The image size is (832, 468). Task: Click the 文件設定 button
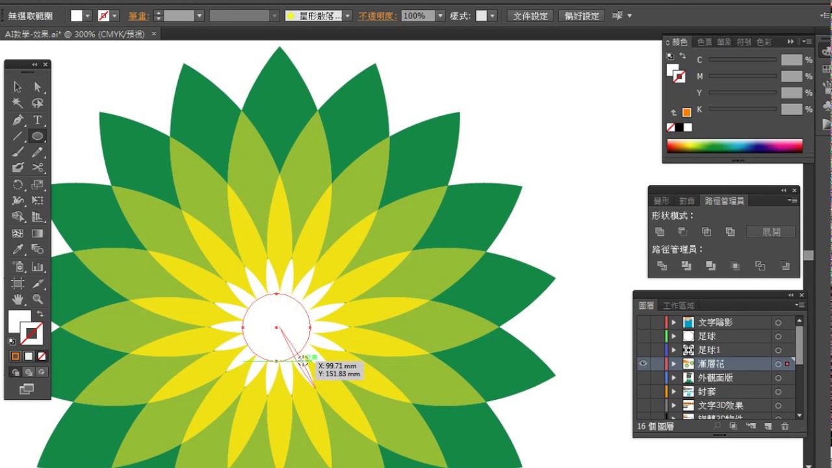tap(530, 16)
